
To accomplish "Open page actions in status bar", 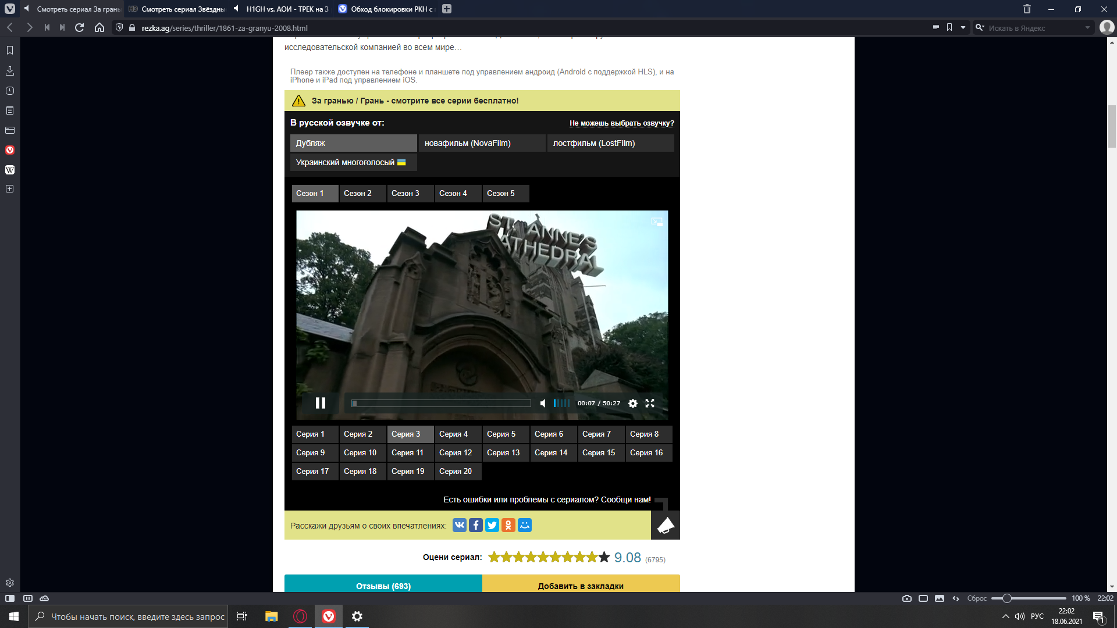I will click(x=956, y=598).
